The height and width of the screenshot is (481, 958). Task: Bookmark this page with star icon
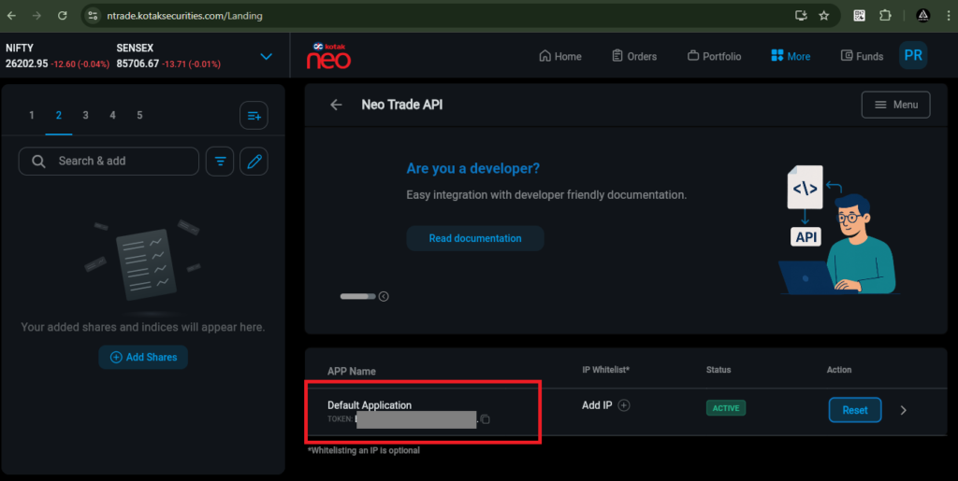pyautogui.click(x=824, y=16)
